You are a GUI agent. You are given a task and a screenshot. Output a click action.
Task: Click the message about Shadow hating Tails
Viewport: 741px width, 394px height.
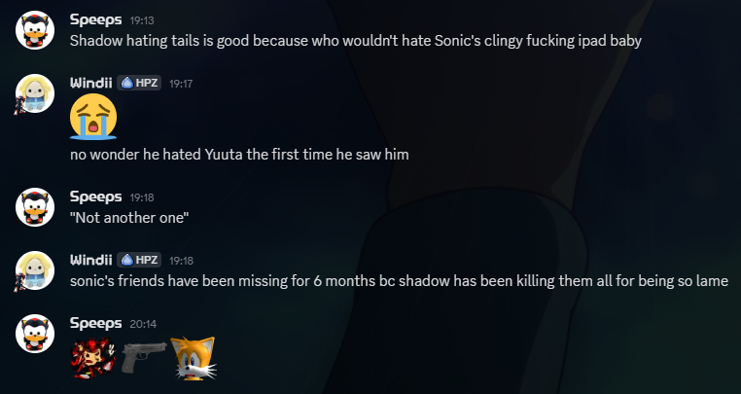355,41
